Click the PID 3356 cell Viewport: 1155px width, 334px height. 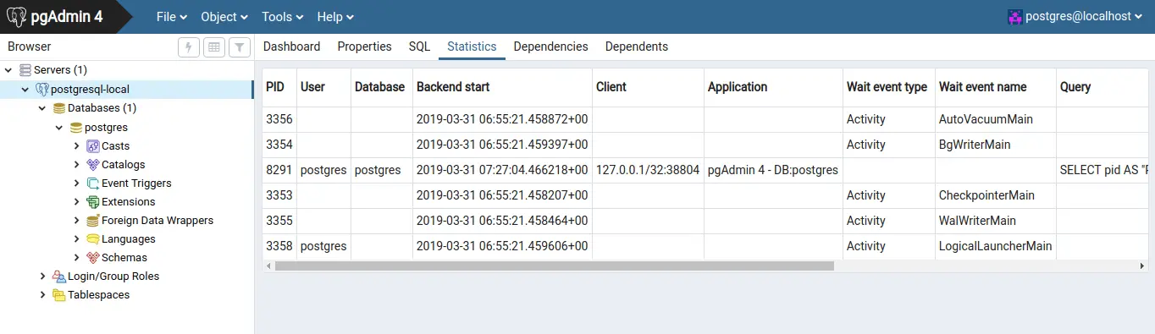pos(279,119)
